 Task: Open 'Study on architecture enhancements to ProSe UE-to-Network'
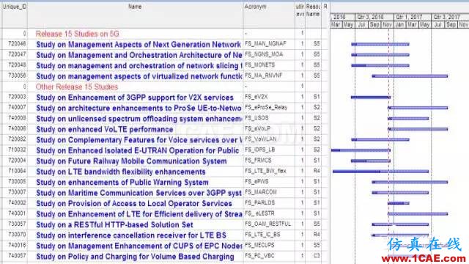[139, 108]
